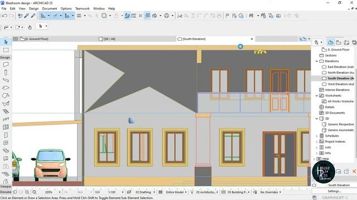357x200 pixels.
Task: Toggle the Guide Lines button in the toolbar
Action: click(43, 16)
